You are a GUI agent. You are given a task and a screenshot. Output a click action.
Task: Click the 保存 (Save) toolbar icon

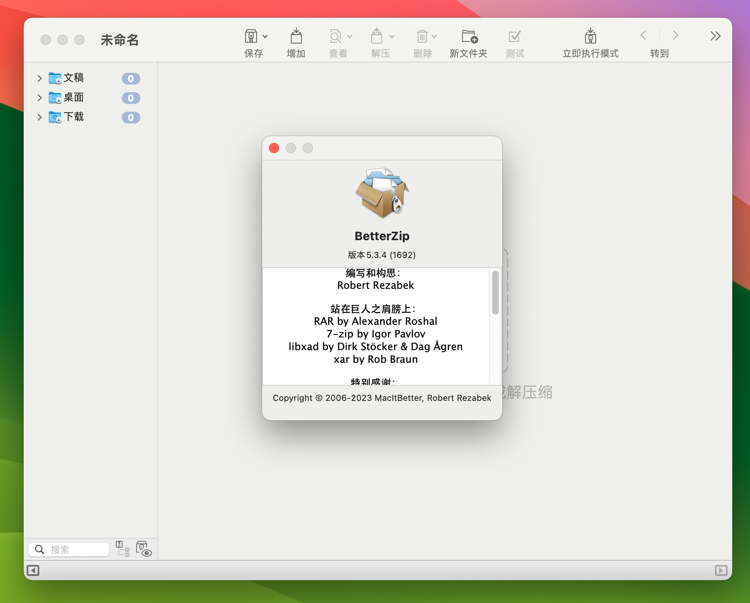click(x=252, y=36)
